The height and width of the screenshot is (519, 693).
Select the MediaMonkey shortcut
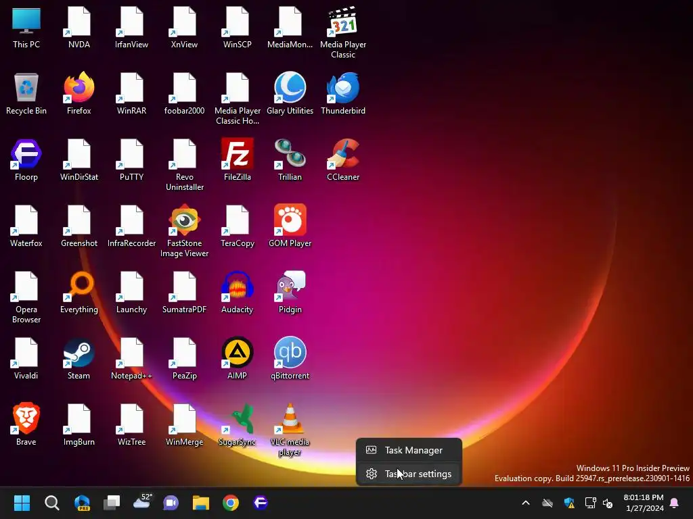pos(290,27)
